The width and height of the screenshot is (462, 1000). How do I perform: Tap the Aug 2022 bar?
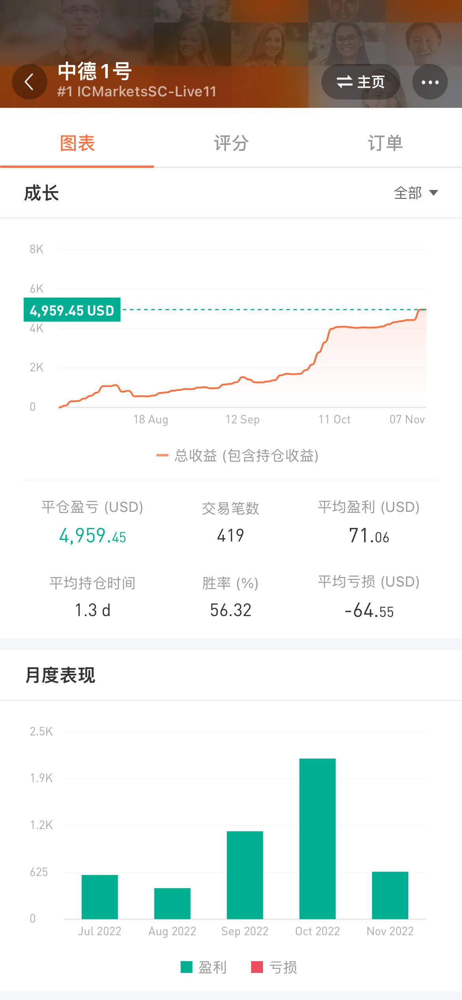pyautogui.click(x=172, y=903)
